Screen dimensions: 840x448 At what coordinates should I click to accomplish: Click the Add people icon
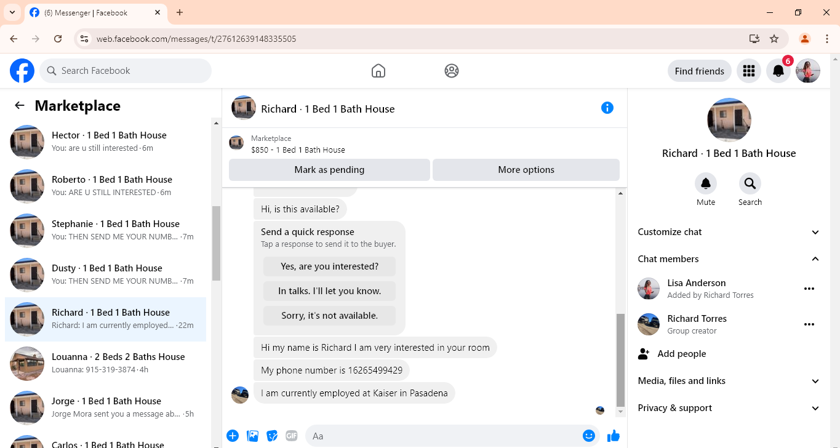pos(644,354)
